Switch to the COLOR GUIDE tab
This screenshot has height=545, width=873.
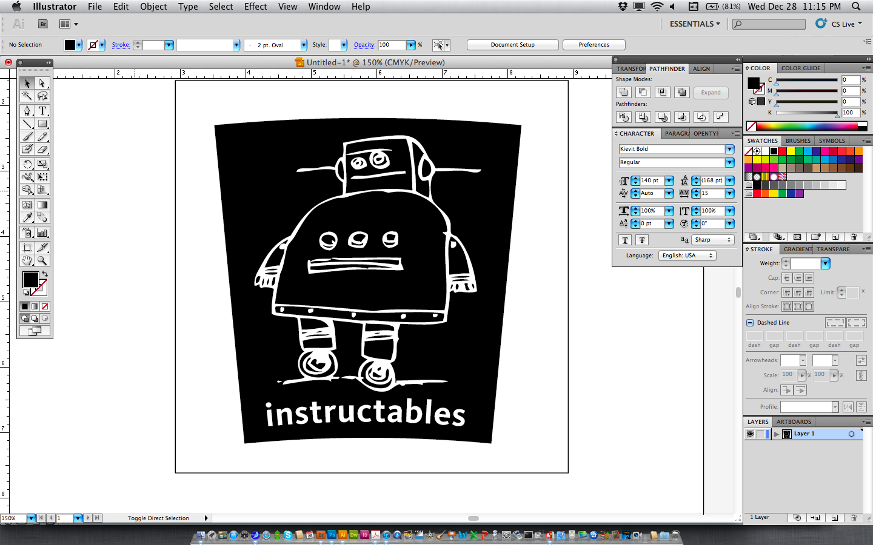[x=801, y=68]
